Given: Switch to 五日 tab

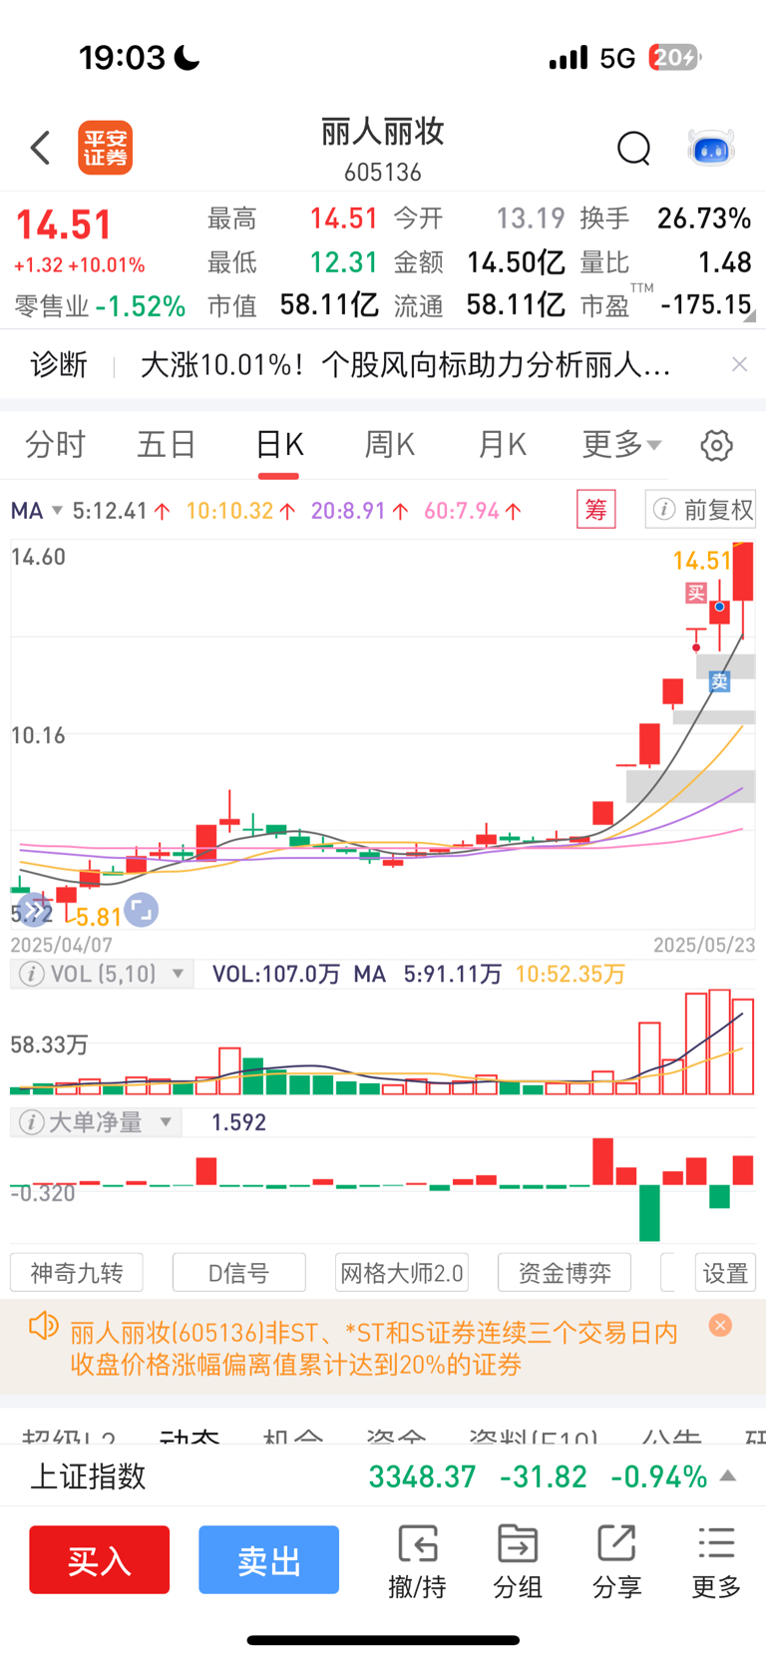Looking at the screenshot, I should coord(167,445).
